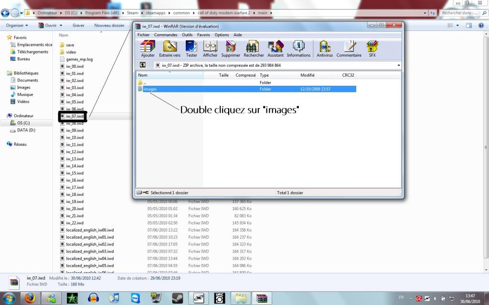Screen dimensions: 489x305
Task: Open the Rechercher binoculars tool
Action: [254, 49]
